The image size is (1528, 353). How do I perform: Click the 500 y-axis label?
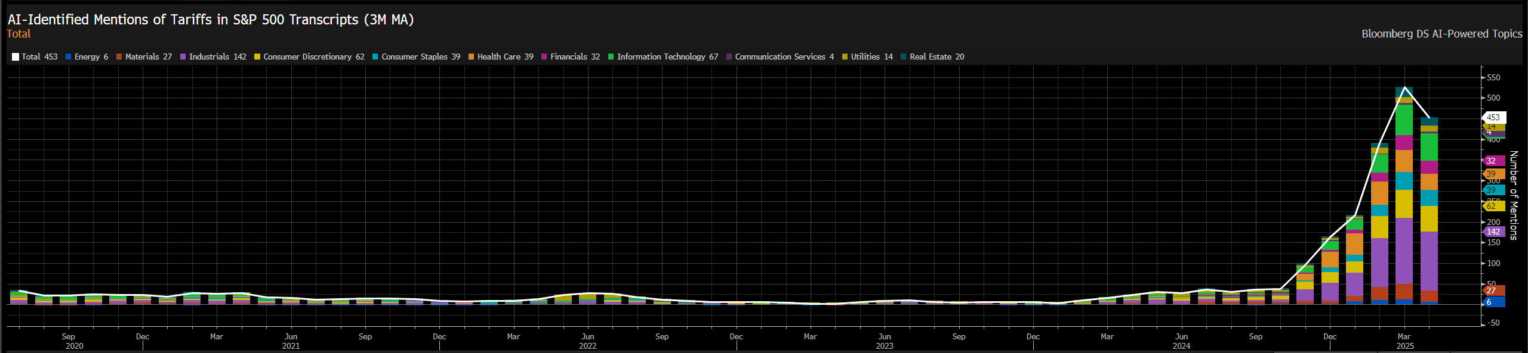1493,98
